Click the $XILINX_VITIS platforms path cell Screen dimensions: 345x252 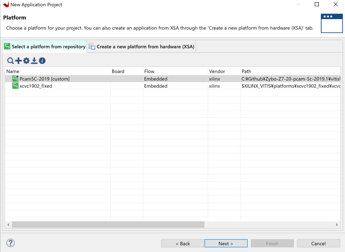tap(291, 86)
